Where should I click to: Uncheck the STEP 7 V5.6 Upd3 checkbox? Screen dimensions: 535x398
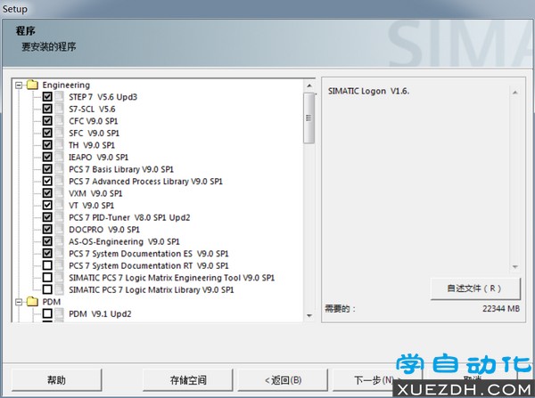[x=47, y=97]
